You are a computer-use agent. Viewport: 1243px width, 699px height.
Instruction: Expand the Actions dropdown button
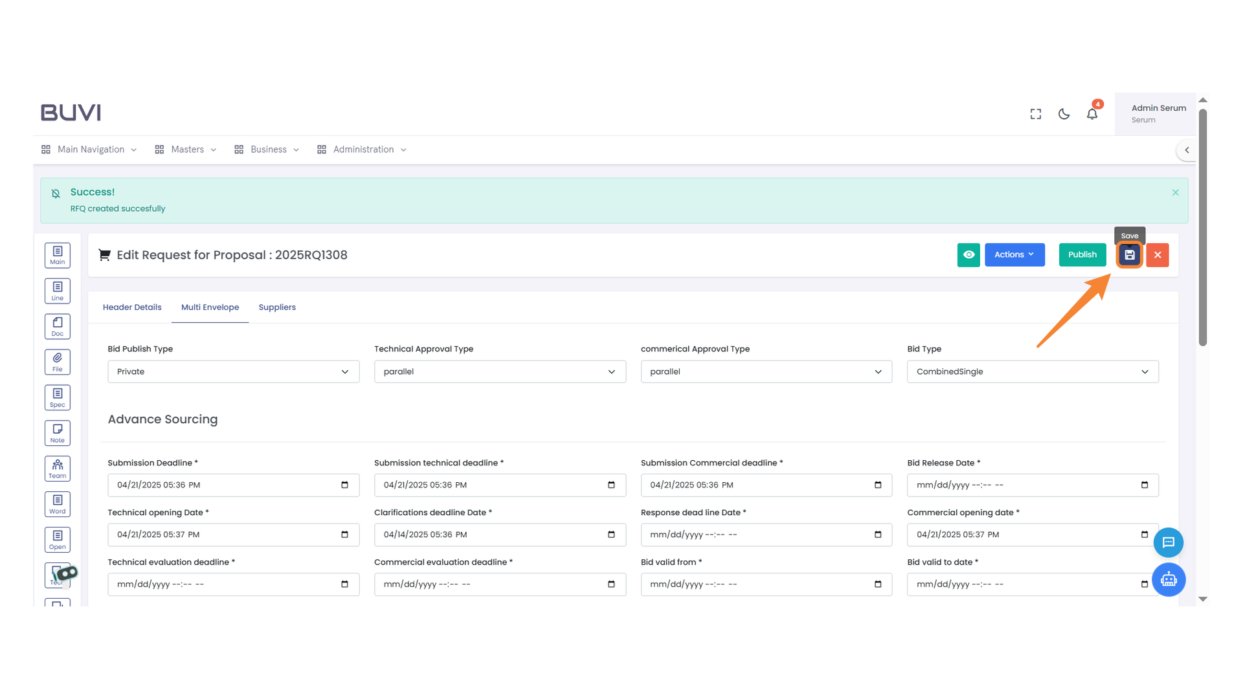click(1014, 255)
